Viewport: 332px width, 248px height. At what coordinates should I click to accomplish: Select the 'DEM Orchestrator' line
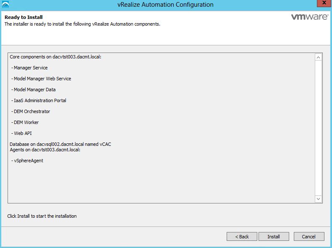(x=31, y=111)
